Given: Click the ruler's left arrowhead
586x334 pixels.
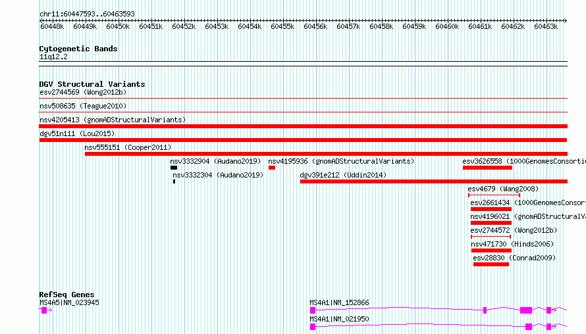Looking at the screenshot, I should pyautogui.click(x=41, y=20).
